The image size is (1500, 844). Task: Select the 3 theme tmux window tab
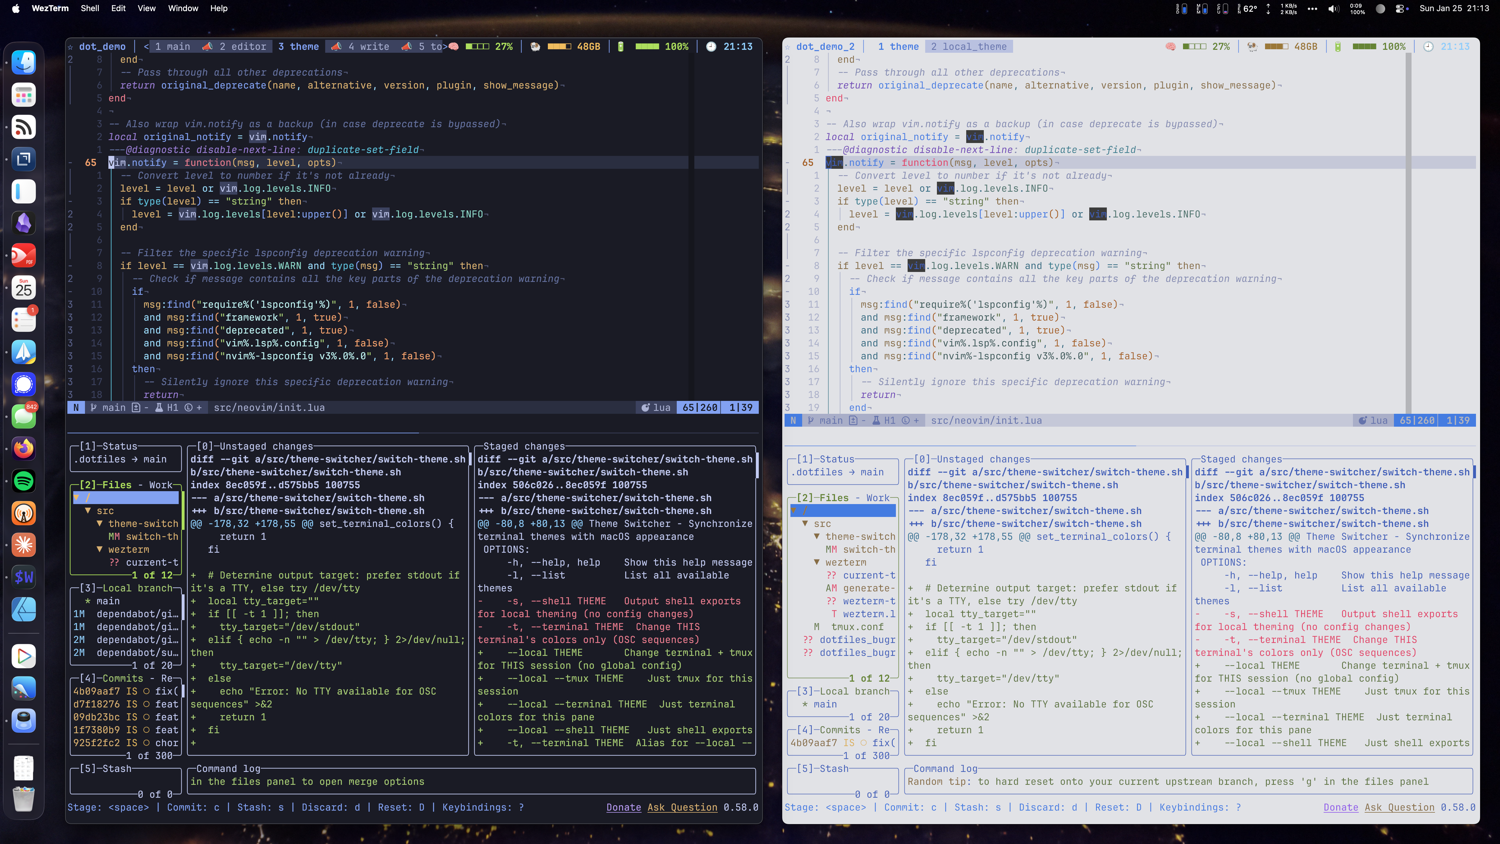point(298,47)
